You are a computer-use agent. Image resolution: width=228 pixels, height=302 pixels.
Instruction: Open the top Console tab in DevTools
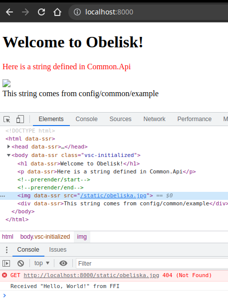(87, 119)
